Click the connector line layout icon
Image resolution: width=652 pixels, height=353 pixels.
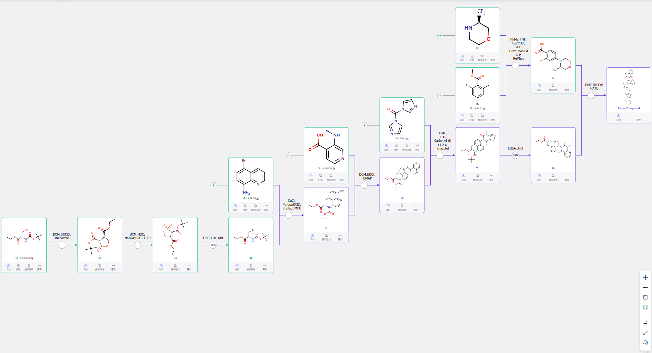click(x=645, y=333)
